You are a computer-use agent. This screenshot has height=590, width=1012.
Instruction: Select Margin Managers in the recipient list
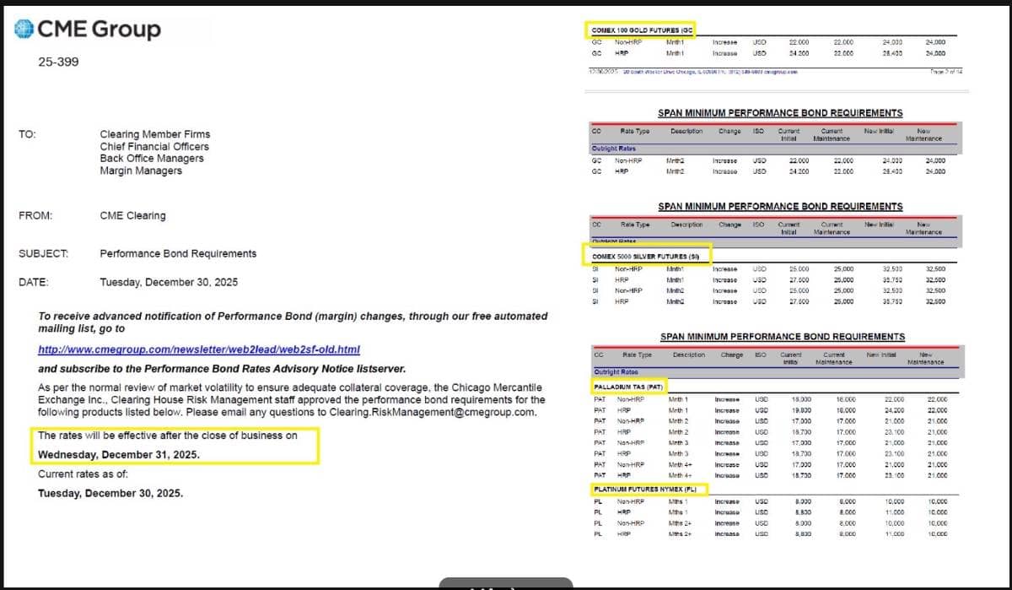141,171
